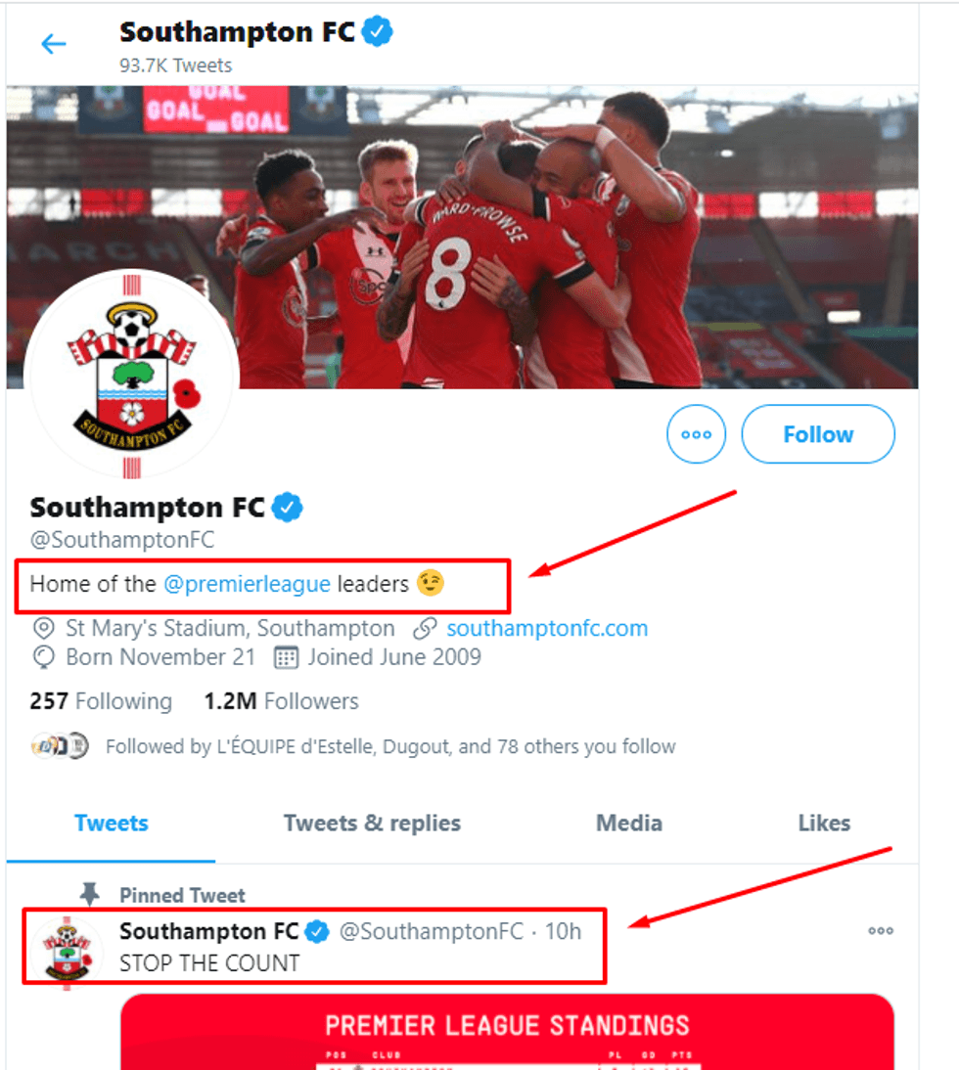Visit the southamptonfc.com website link

[x=547, y=628]
